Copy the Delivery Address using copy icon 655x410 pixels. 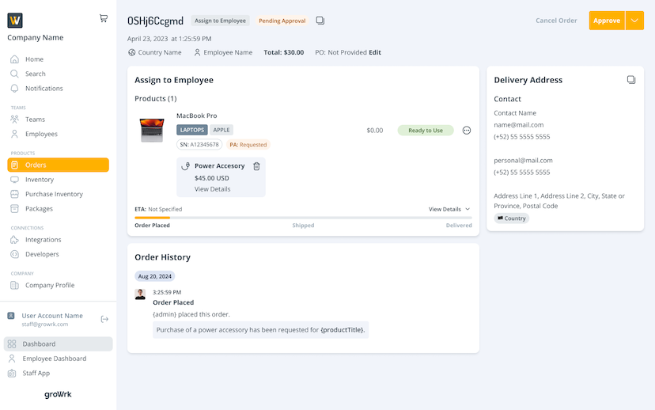point(631,80)
